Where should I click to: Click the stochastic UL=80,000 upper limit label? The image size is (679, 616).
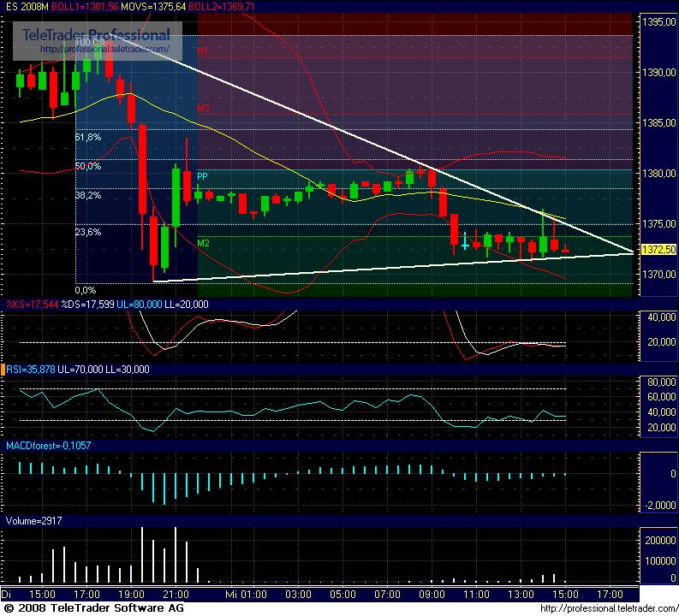point(140,305)
